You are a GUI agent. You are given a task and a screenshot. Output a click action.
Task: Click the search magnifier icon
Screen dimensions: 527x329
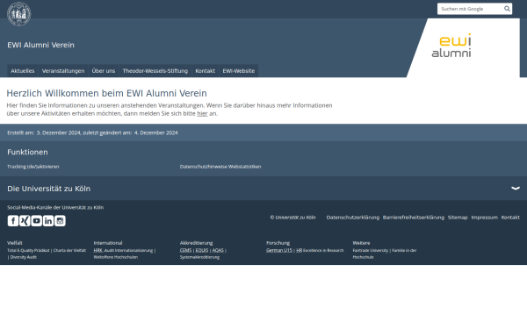tap(507, 9)
